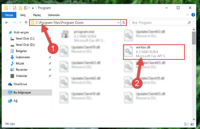Navigate back with the left arrow

pyautogui.click(x=7, y=23)
